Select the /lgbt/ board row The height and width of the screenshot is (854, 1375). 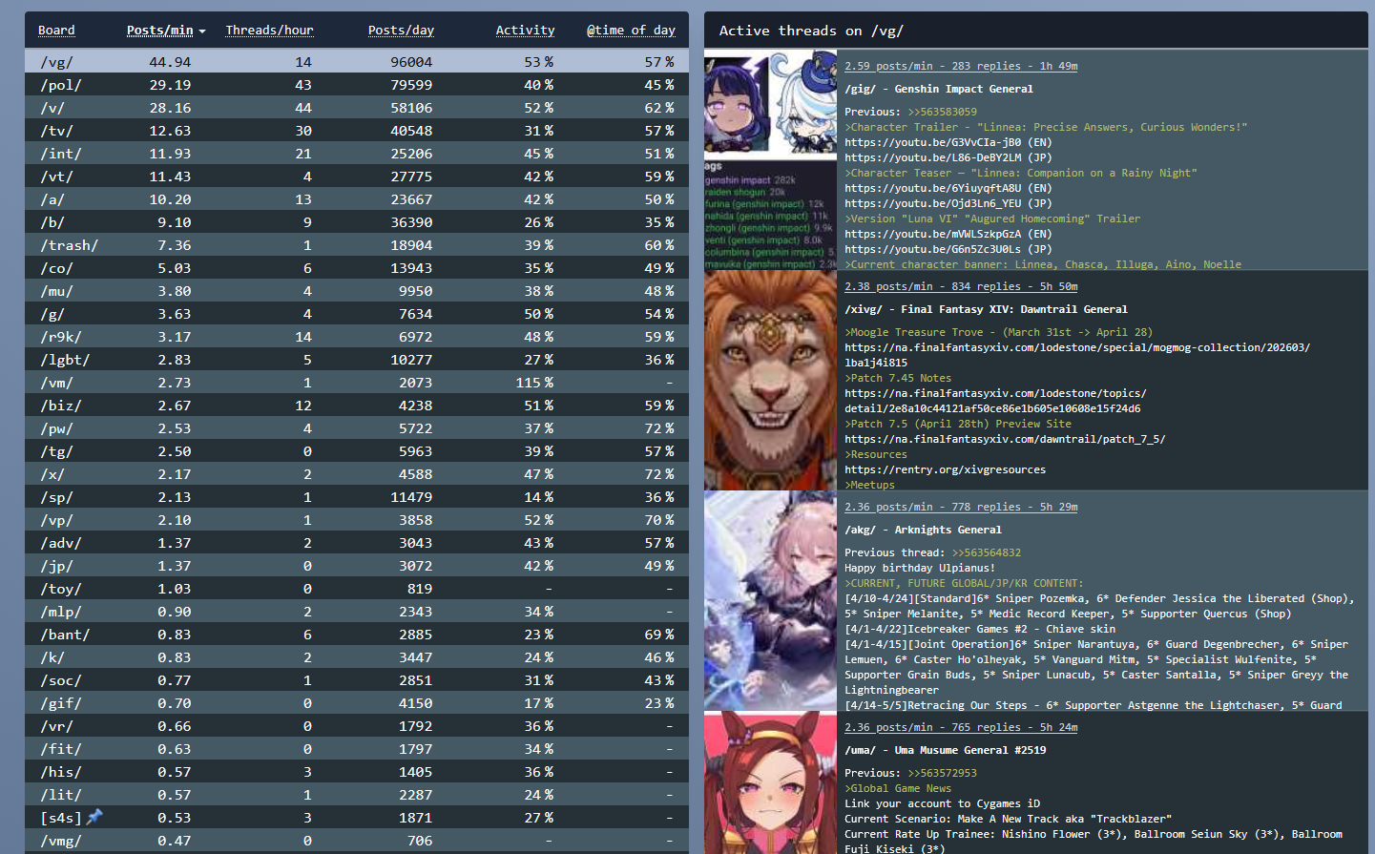point(357,359)
